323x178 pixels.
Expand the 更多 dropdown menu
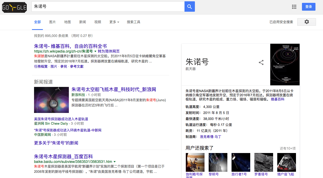pyautogui.click(x=114, y=22)
